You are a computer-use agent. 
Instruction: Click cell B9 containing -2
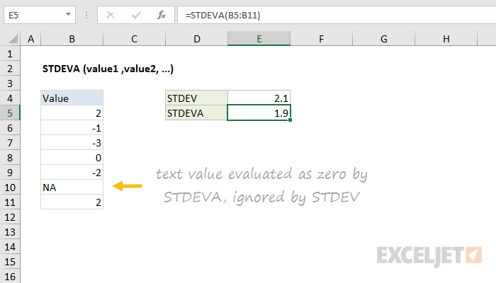click(72, 173)
